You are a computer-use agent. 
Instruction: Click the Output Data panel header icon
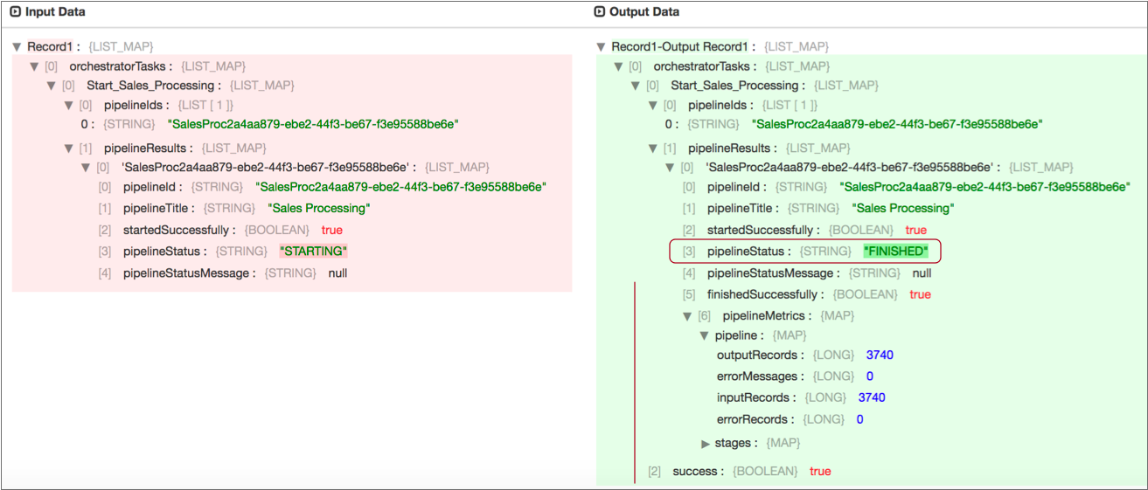[599, 12]
